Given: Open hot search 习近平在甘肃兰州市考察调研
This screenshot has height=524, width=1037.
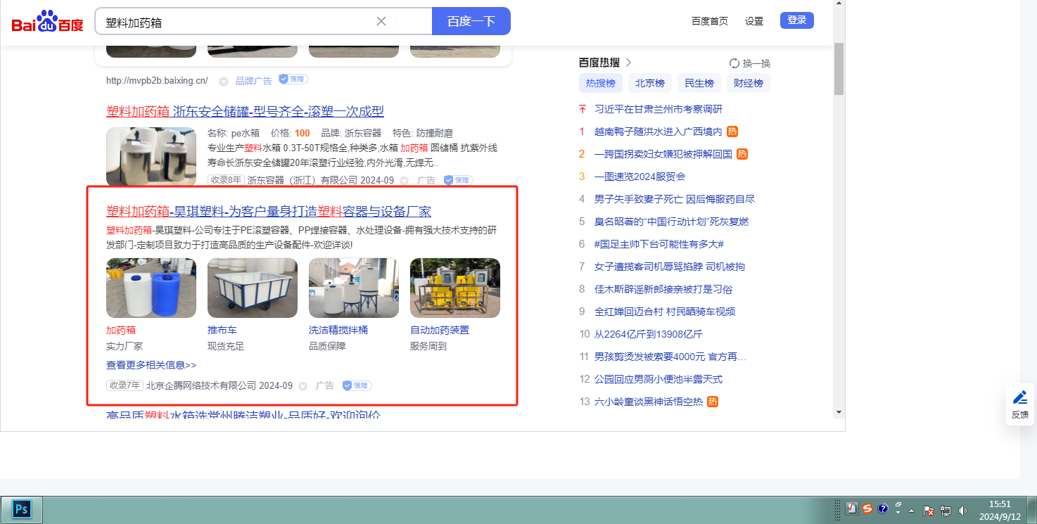Looking at the screenshot, I should 659,109.
